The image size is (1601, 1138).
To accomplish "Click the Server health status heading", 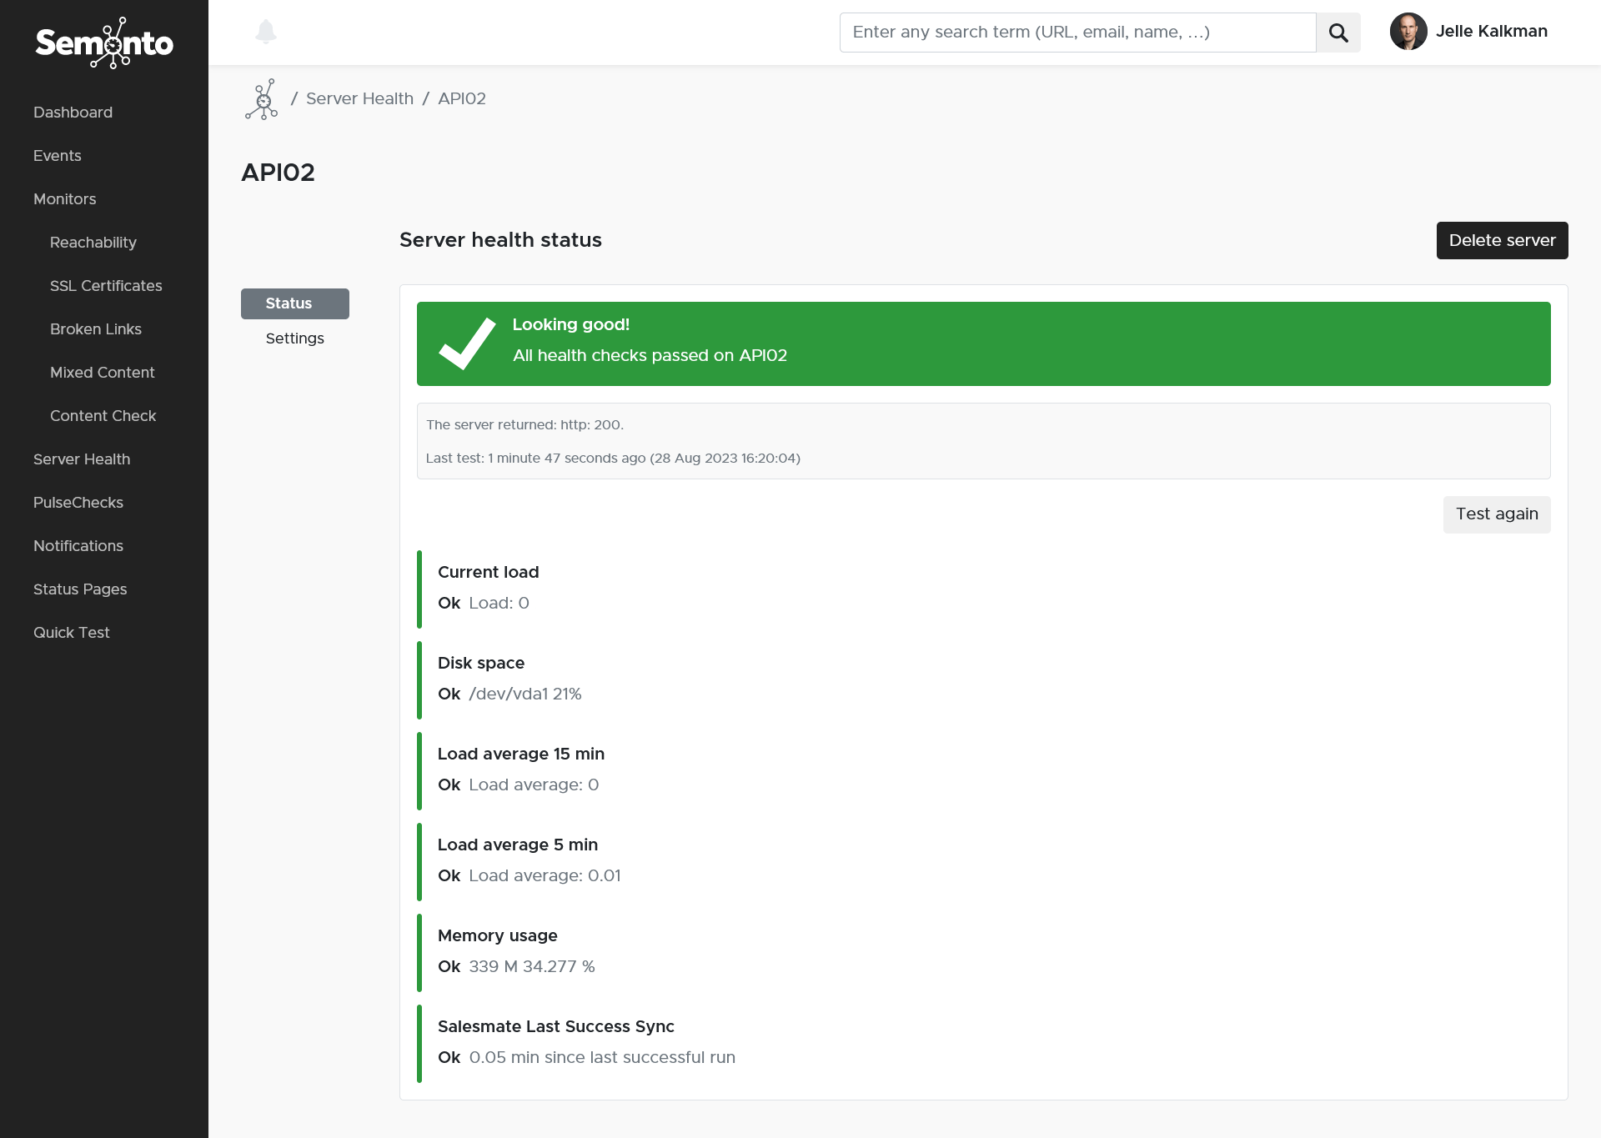I will (x=500, y=240).
